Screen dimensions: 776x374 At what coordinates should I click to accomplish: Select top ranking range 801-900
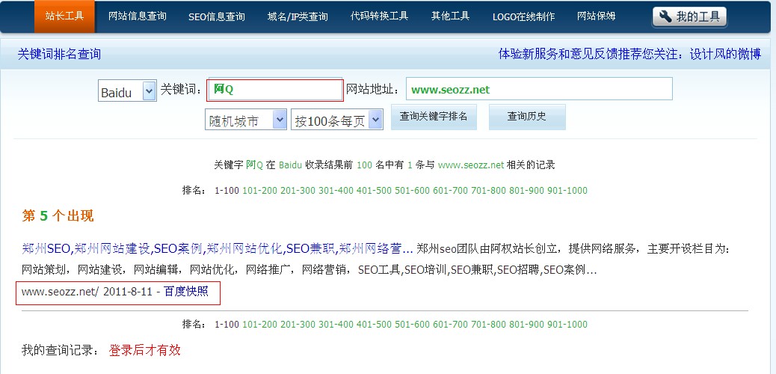[x=526, y=191]
